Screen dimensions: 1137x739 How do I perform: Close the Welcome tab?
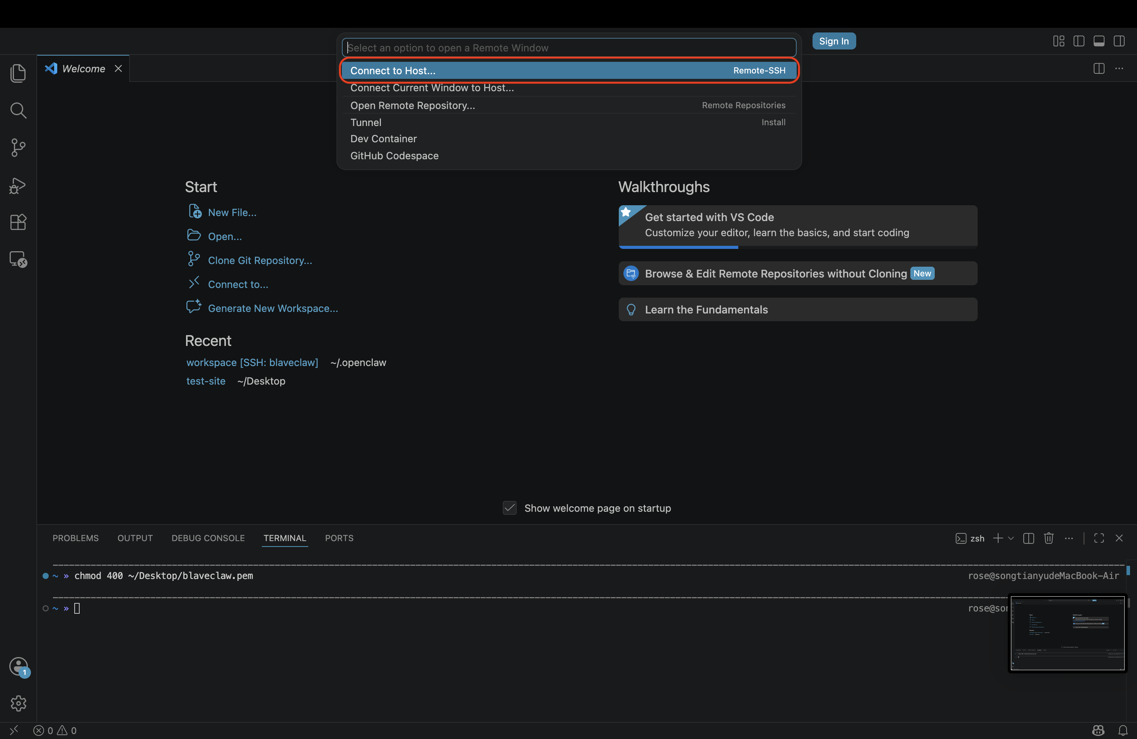tap(118, 68)
